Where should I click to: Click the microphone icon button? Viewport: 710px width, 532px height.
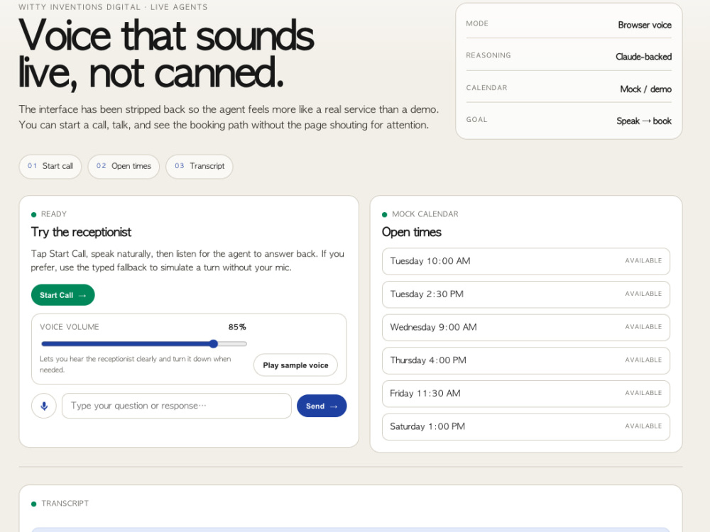44,406
